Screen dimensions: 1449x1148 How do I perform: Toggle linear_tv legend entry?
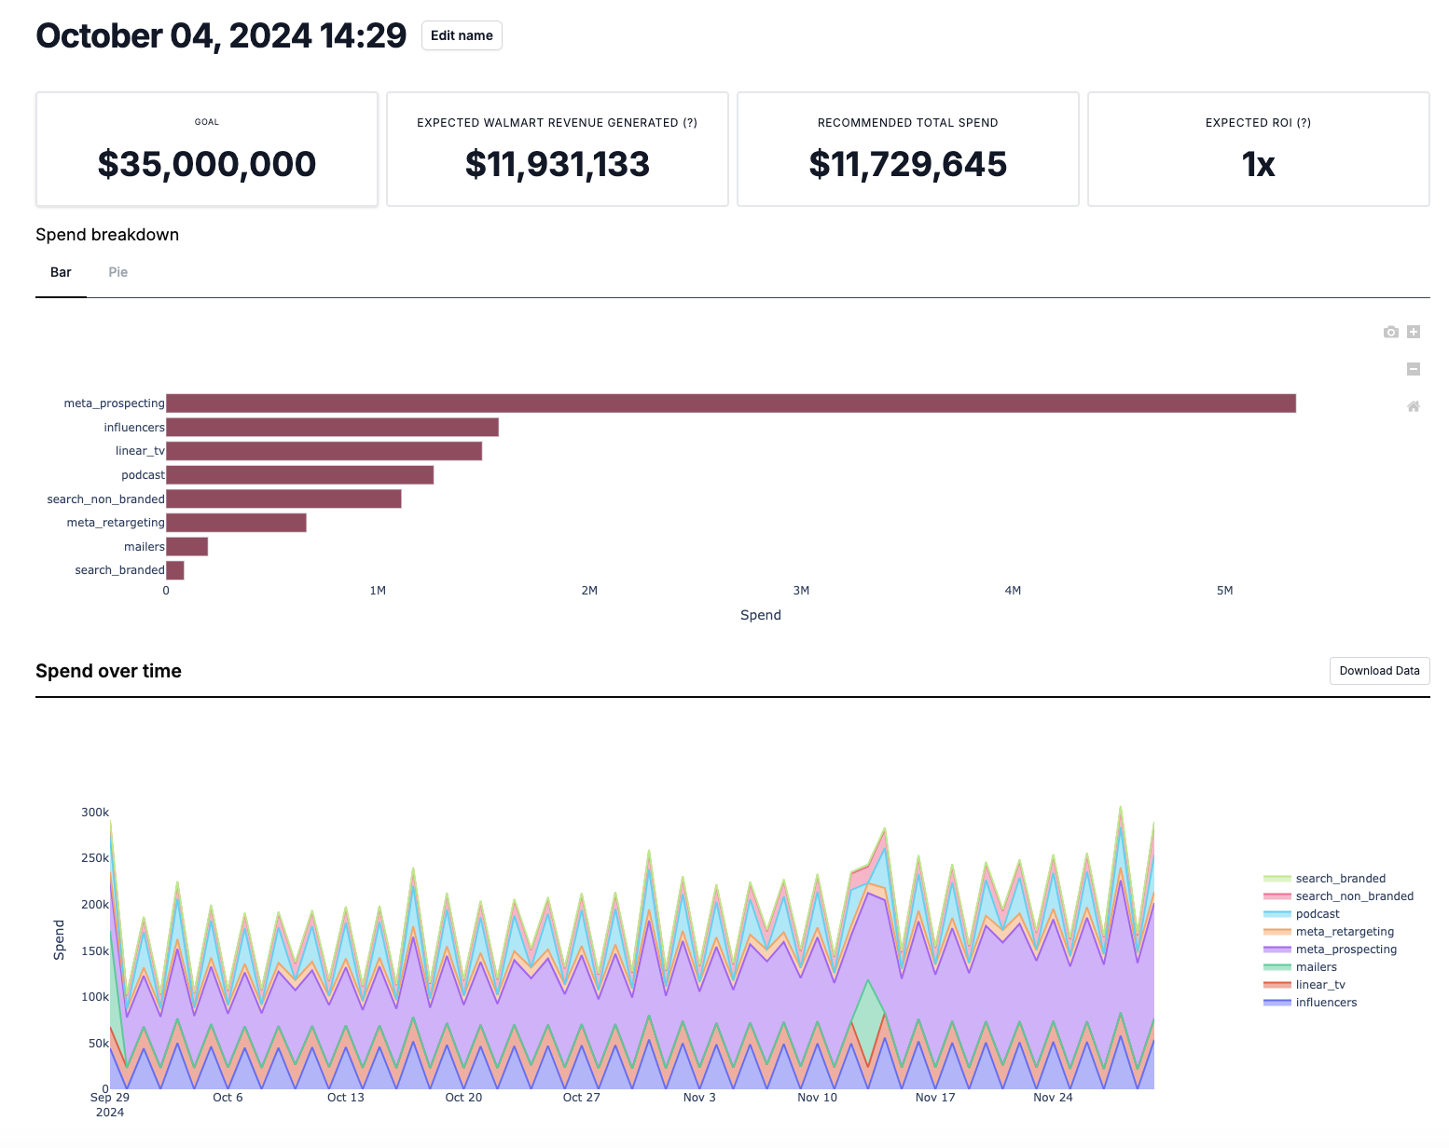point(1320,985)
